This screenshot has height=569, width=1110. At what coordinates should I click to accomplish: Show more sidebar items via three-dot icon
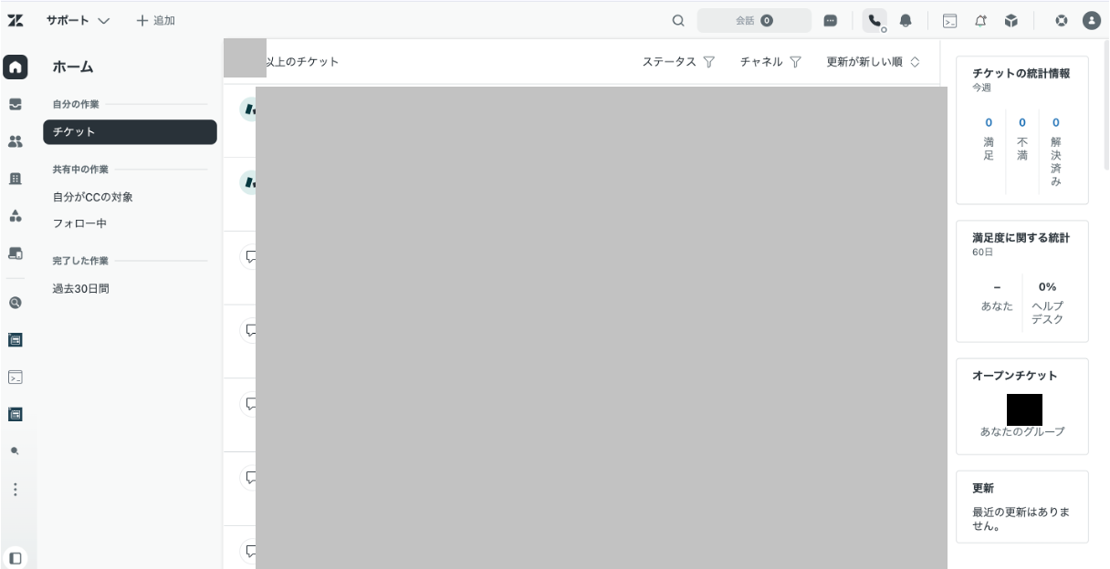16,489
